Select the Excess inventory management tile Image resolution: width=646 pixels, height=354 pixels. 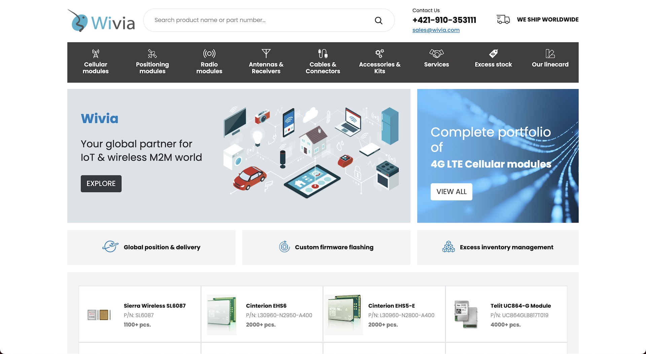click(x=498, y=248)
